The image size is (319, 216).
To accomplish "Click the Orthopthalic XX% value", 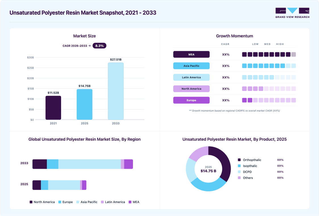I will (x=280, y=160).
